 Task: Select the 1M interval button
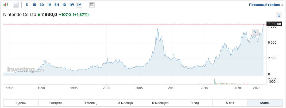[79, 5]
